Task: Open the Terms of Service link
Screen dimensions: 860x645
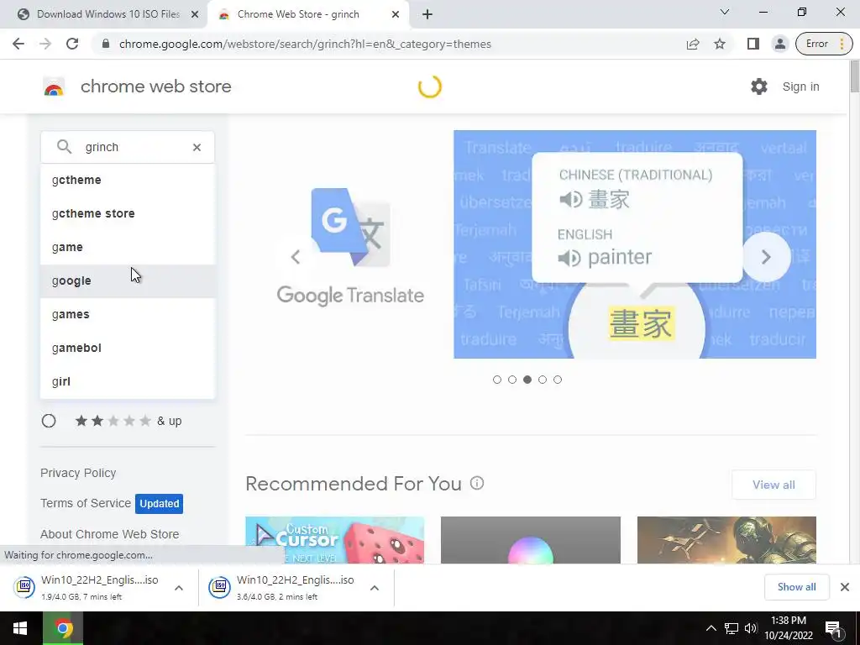Action: pos(86,503)
